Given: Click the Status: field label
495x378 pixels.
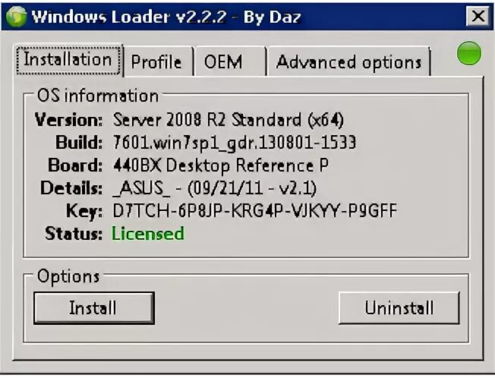Looking at the screenshot, I should pyautogui.click(x=74, y=234).
